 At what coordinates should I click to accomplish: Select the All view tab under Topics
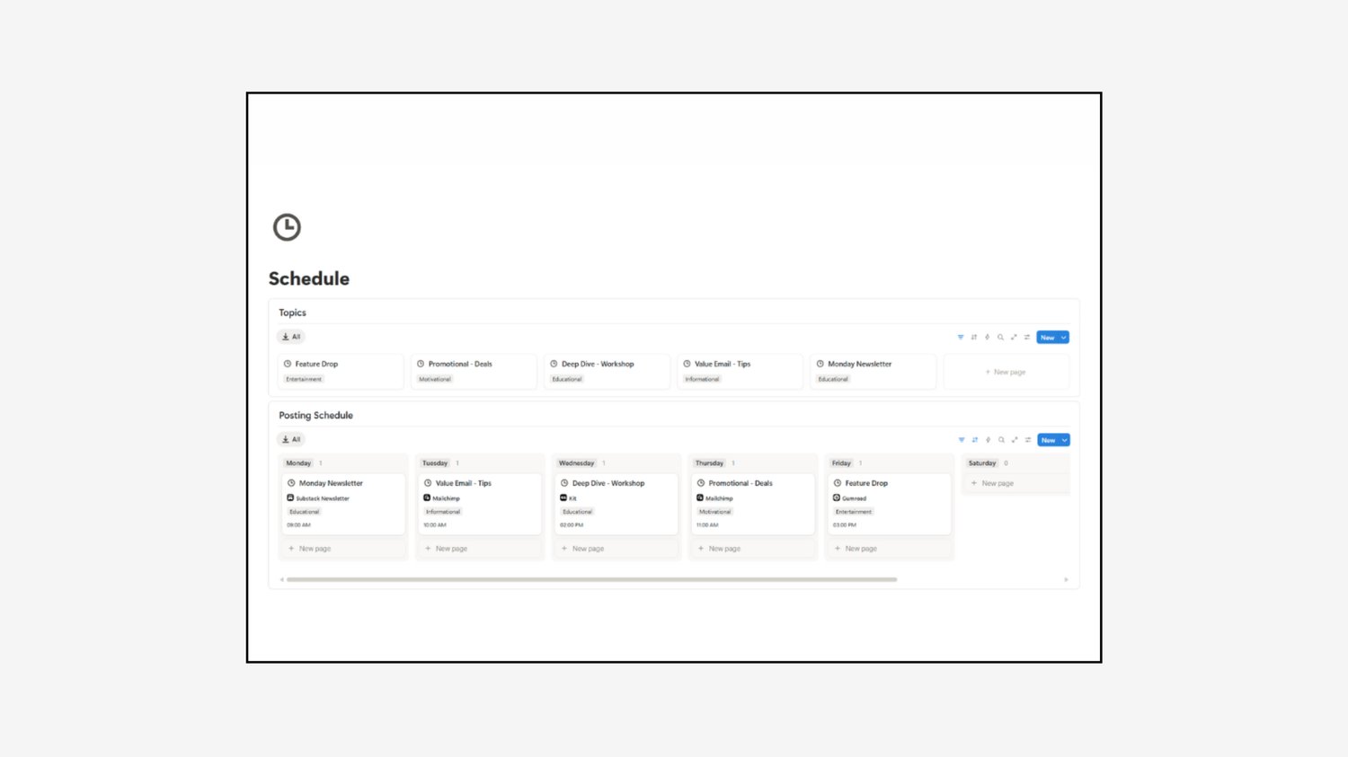(x=291, y=337)
